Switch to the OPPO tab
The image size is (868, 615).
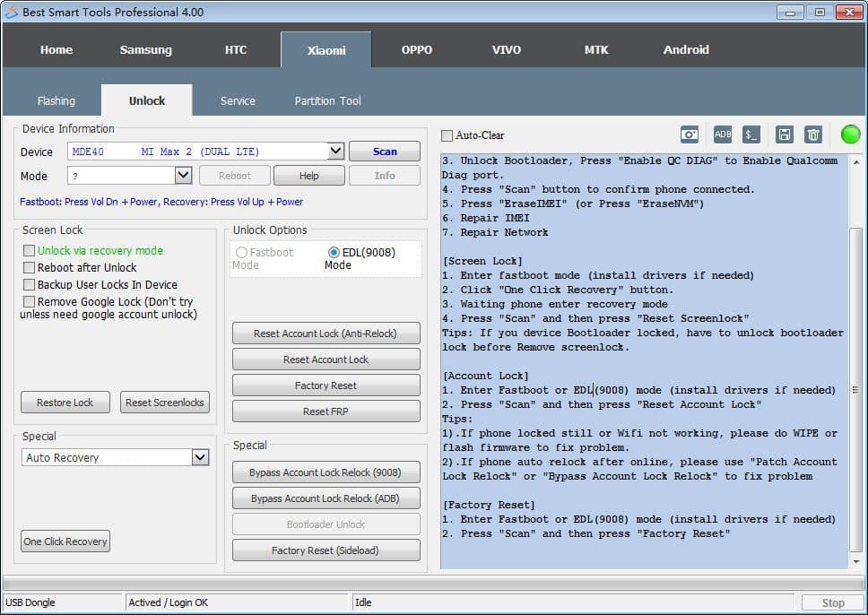(x=417, y=50)
